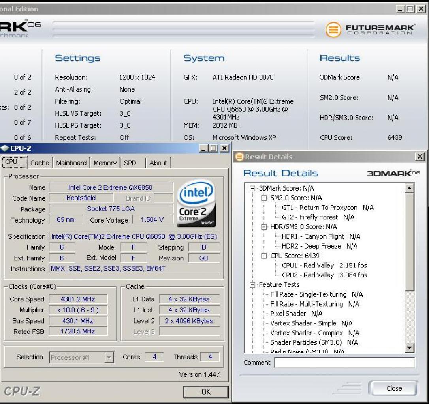Click the Instructions field MMX, SSE, SSE2
Image resolution: width=429 pixels, height=404 pixels.
click(134, 268)
